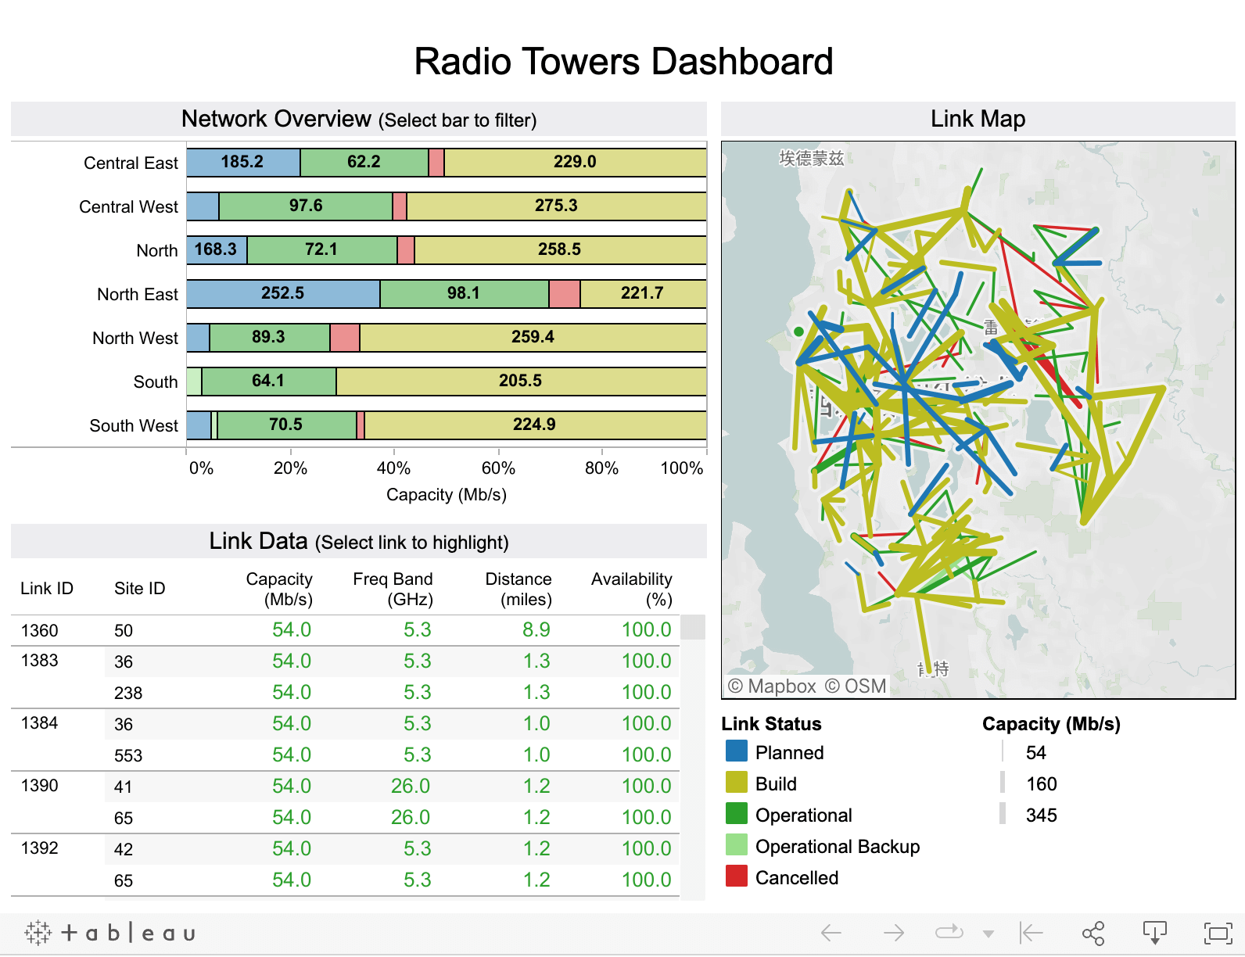Select Central West 97.6 green bar
This screenshot has width=1245, height=957.
tap(306, 206)
